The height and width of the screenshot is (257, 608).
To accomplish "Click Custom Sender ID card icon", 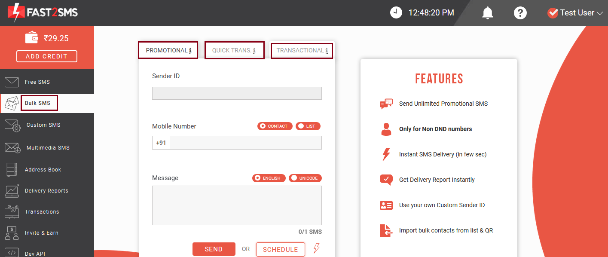I will [x=386, y=205].
